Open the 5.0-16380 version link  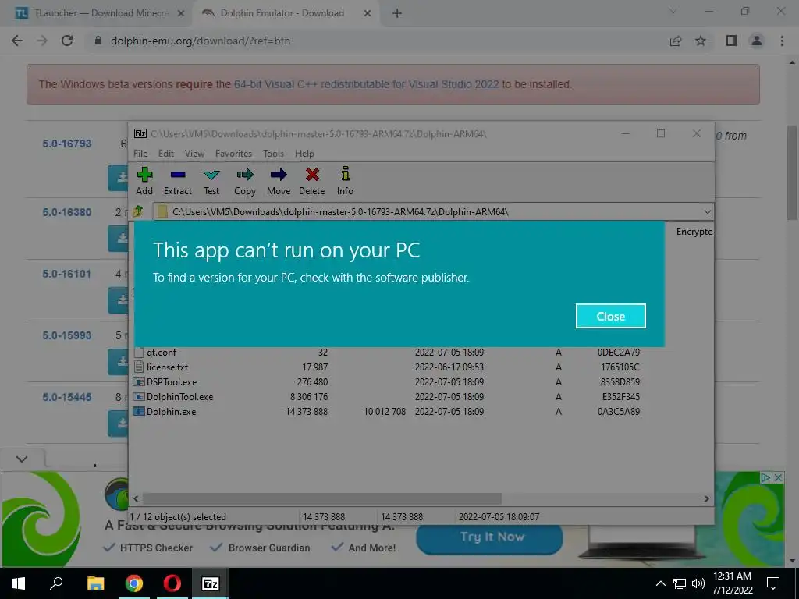(x=67, y=212)
